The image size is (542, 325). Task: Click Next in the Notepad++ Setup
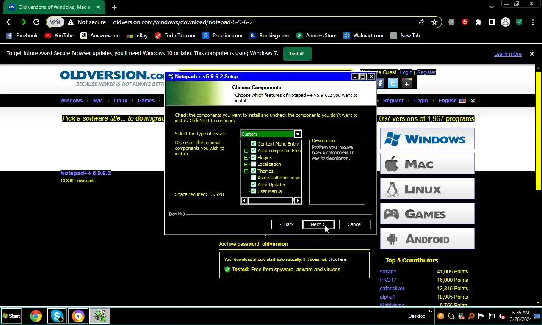pos(318,224)
